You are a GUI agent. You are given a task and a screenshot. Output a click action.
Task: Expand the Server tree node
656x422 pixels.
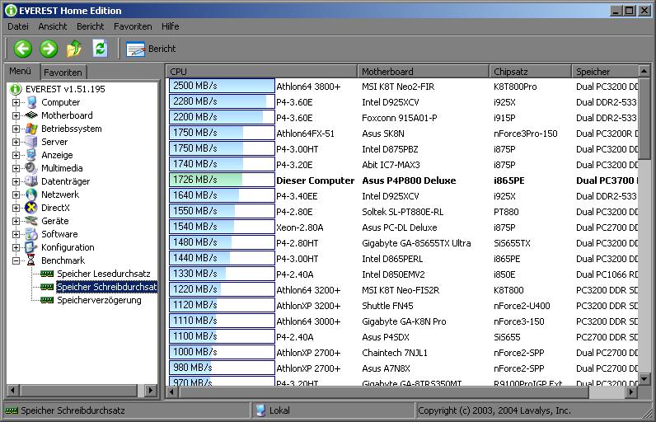coord(16,143)
